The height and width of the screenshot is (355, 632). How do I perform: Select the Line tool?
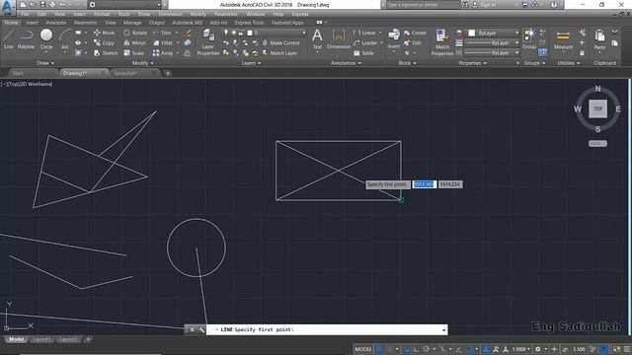(x=9, y=39)
